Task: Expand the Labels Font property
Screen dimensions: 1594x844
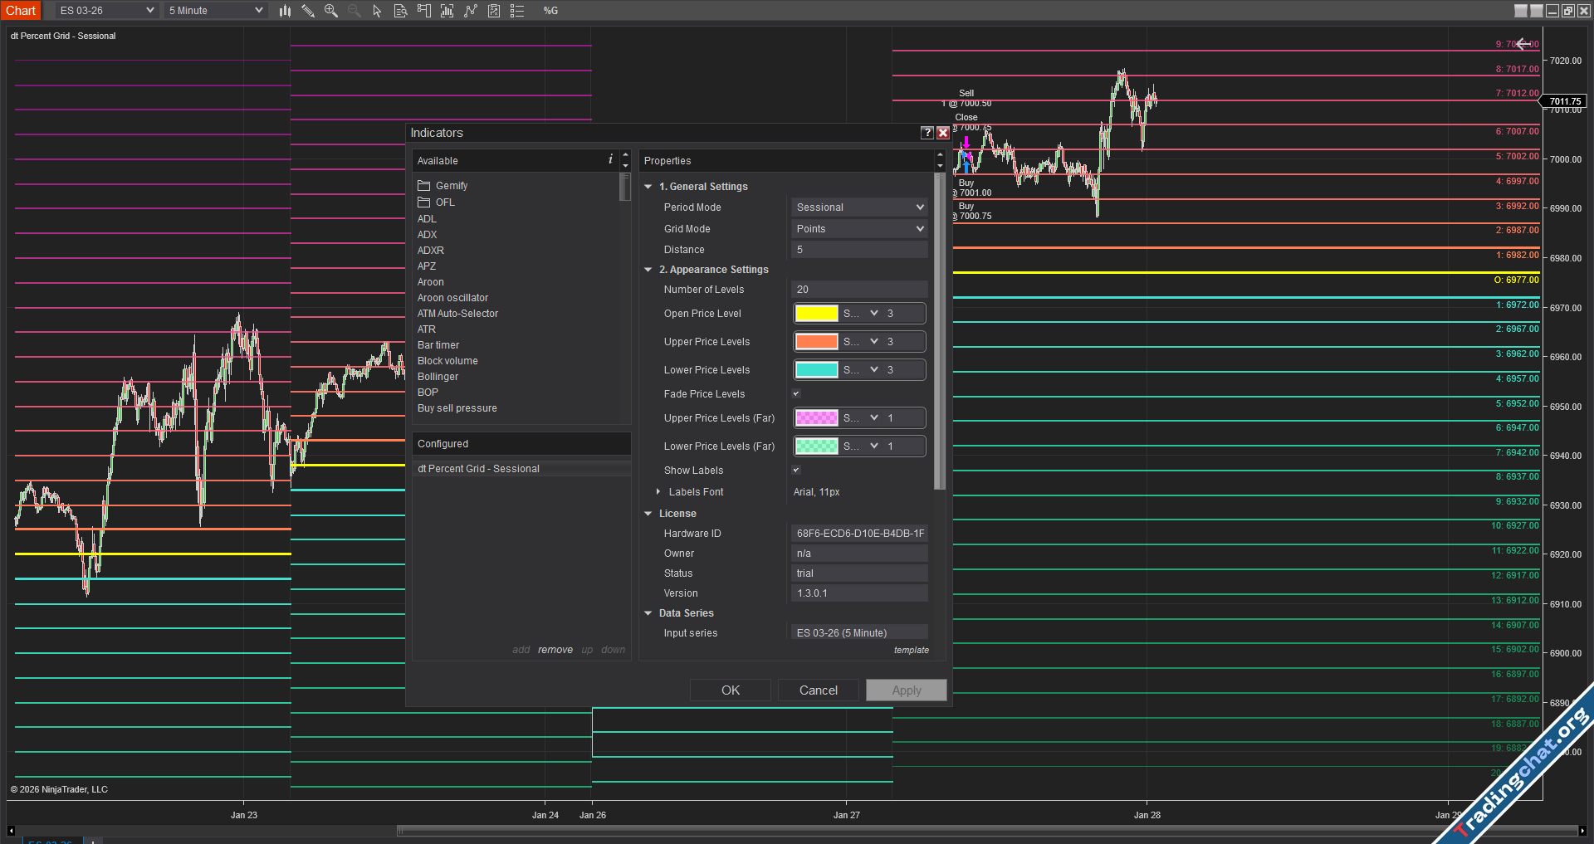Action: tap(658, 492)
